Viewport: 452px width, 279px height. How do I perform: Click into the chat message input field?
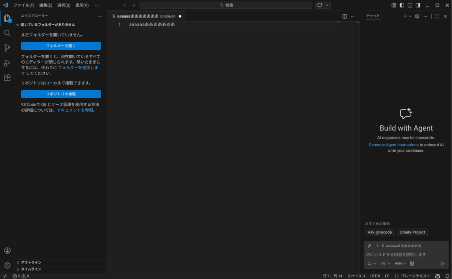click(404, 254)
